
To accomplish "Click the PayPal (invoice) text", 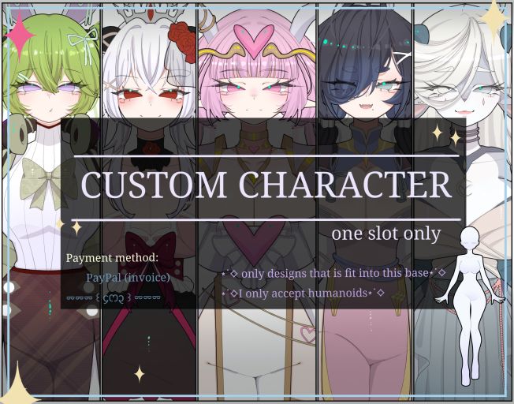I will pyautogui.click(x=128, y=278).
